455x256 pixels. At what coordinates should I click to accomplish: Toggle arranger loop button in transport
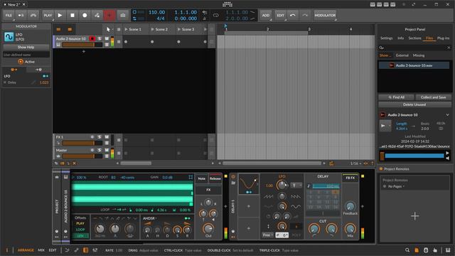(x=216, y=16)
